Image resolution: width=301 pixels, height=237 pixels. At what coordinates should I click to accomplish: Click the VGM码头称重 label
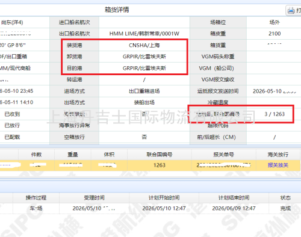[x=218, y=57]
